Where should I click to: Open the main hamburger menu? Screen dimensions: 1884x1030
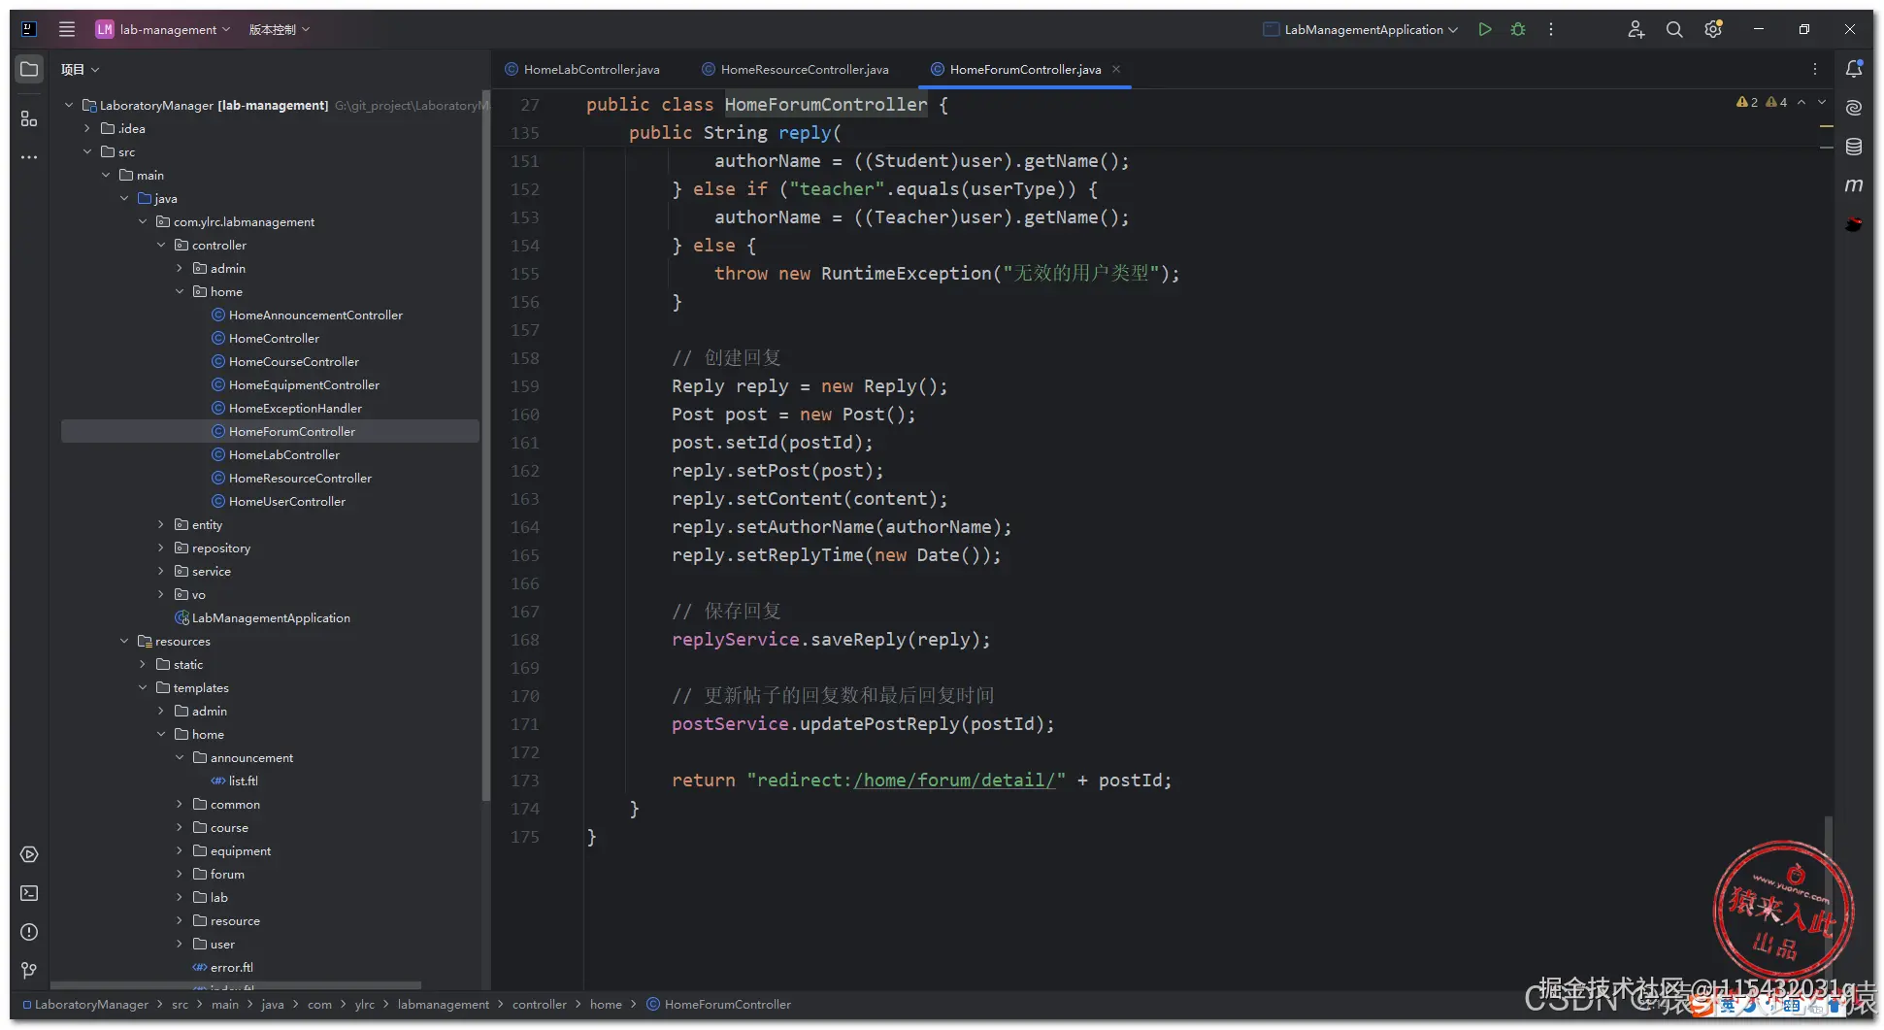[x=67, y=29]
